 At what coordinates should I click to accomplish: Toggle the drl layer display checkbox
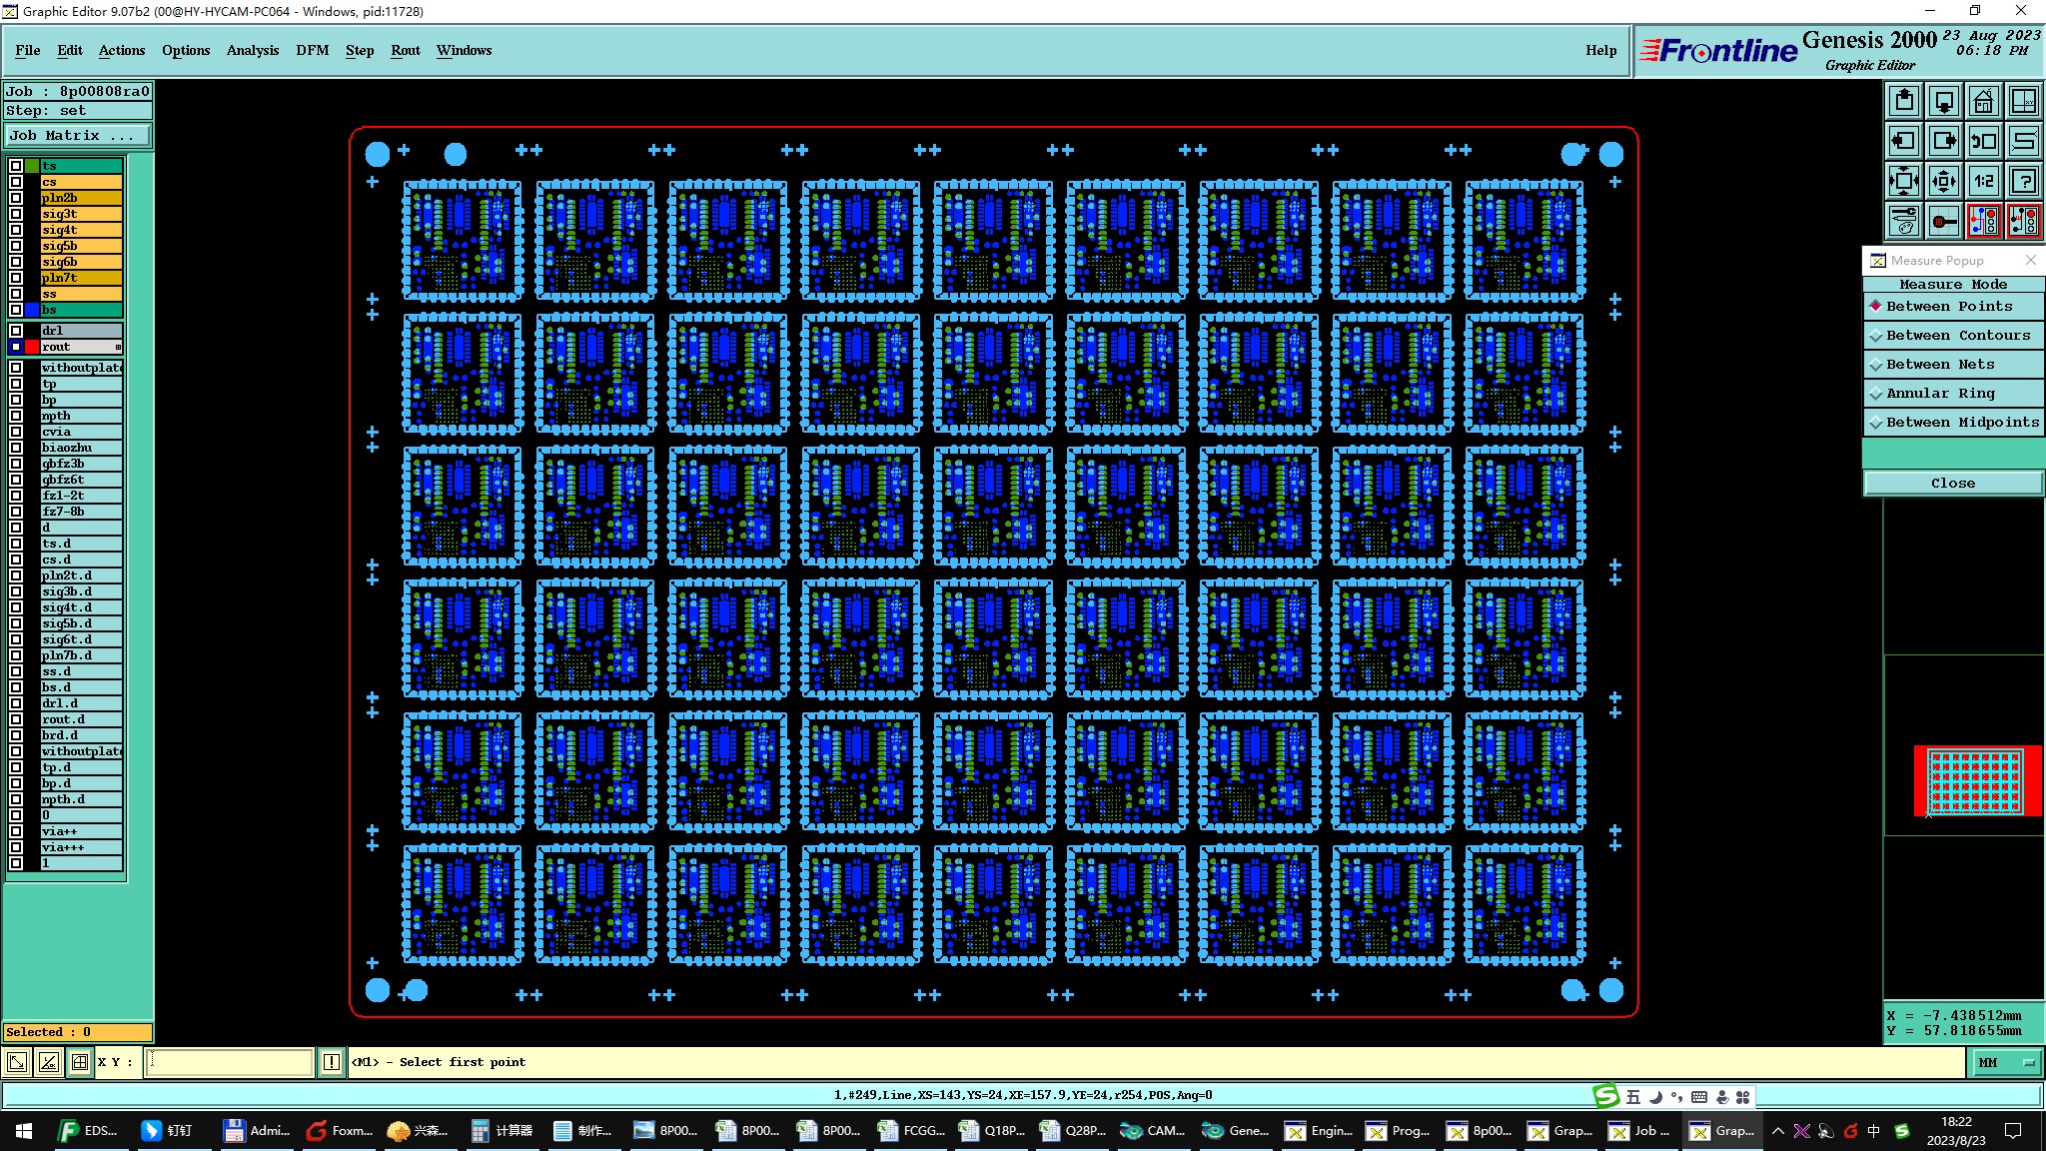tap(16, 331)
